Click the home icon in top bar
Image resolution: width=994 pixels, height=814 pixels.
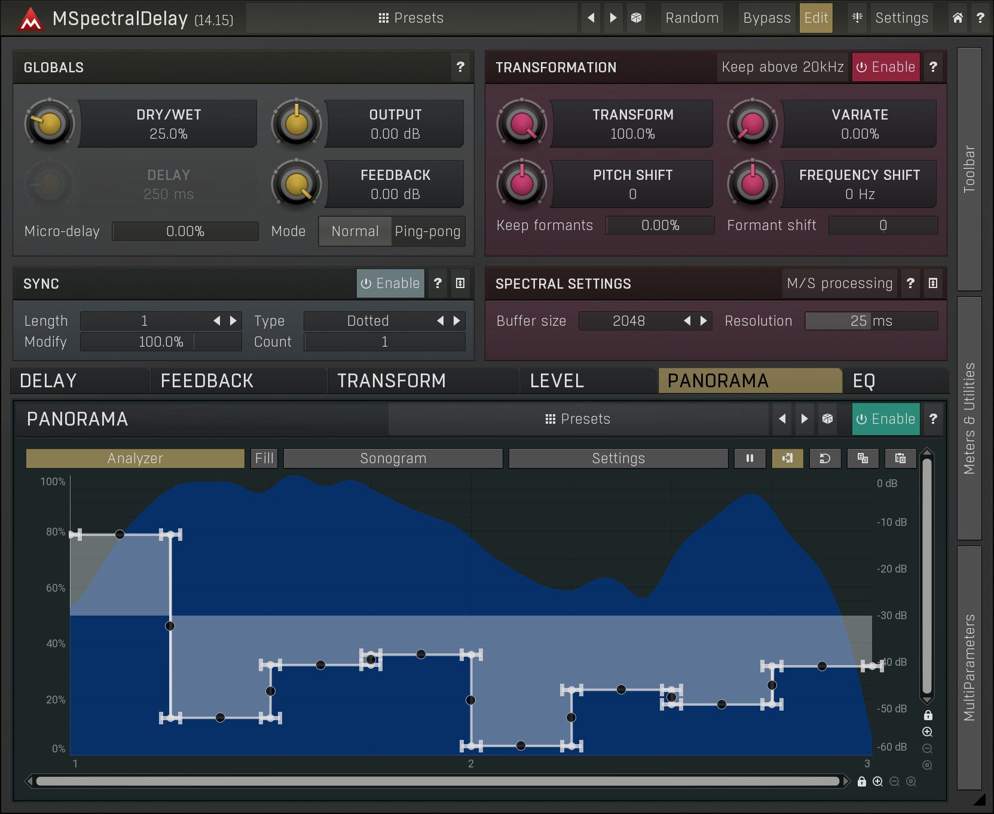(957, 18)
